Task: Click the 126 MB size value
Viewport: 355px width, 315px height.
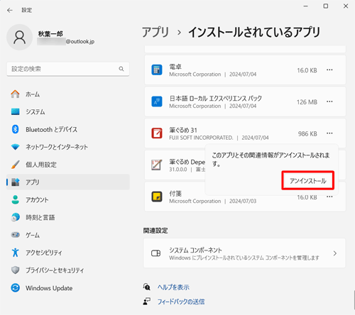Action: 307,102
